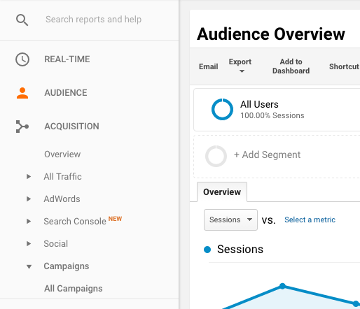This screenshot has height=309, width=360.
Task: Click the search magnifier icon
Action: [22, 20]
